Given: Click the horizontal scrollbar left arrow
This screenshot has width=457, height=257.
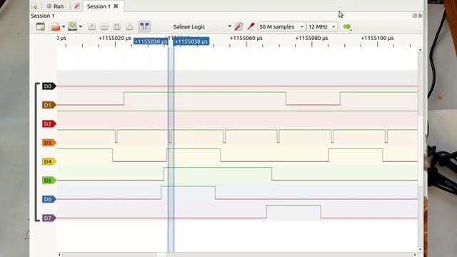Looking at the screenshot, I should pyautogui.click(x=59, y=255).
